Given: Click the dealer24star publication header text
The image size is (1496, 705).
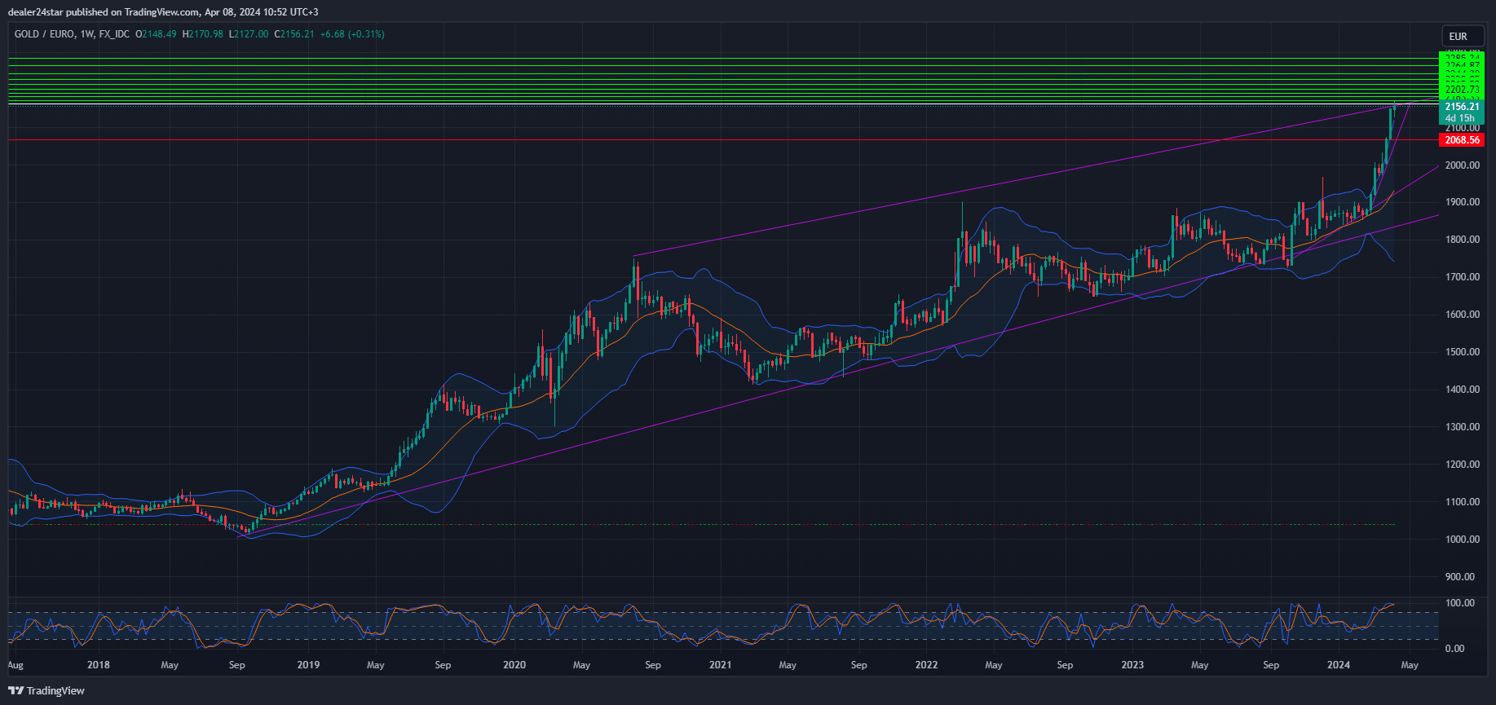Looking at the screenshot, I should pos(162,11).
